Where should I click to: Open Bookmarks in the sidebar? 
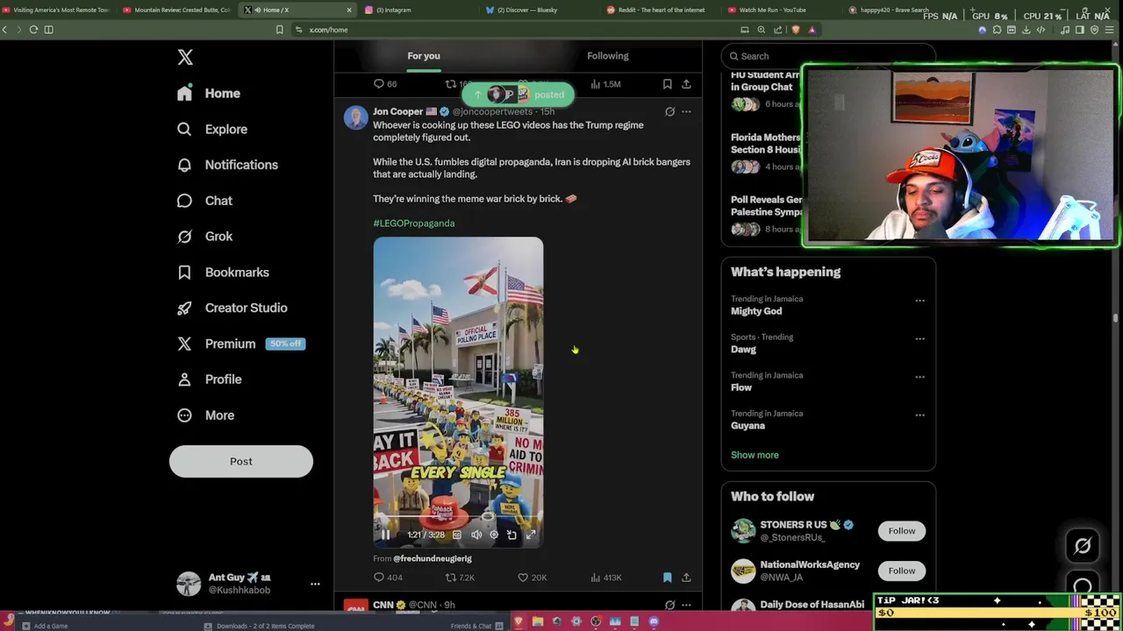click(x=223, y=273)
